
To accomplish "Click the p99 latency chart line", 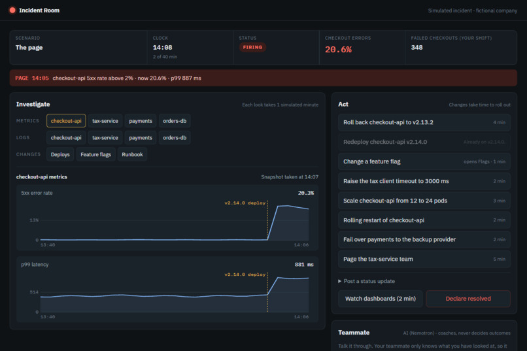I will (175, 287).
